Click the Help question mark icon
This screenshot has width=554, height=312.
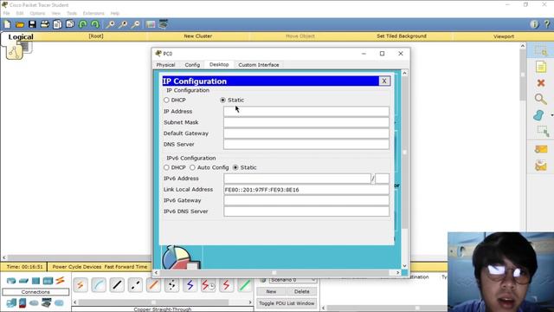point(547,24)
